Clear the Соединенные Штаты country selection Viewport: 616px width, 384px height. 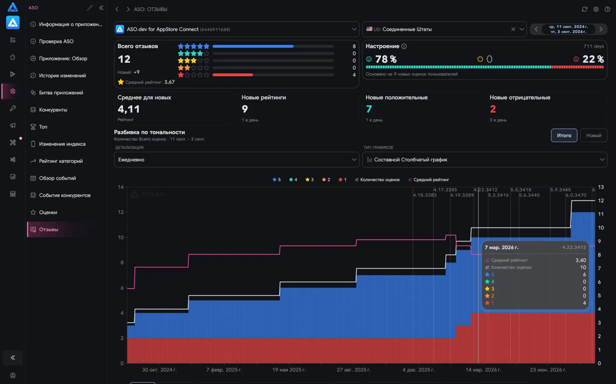coord(513,29)
